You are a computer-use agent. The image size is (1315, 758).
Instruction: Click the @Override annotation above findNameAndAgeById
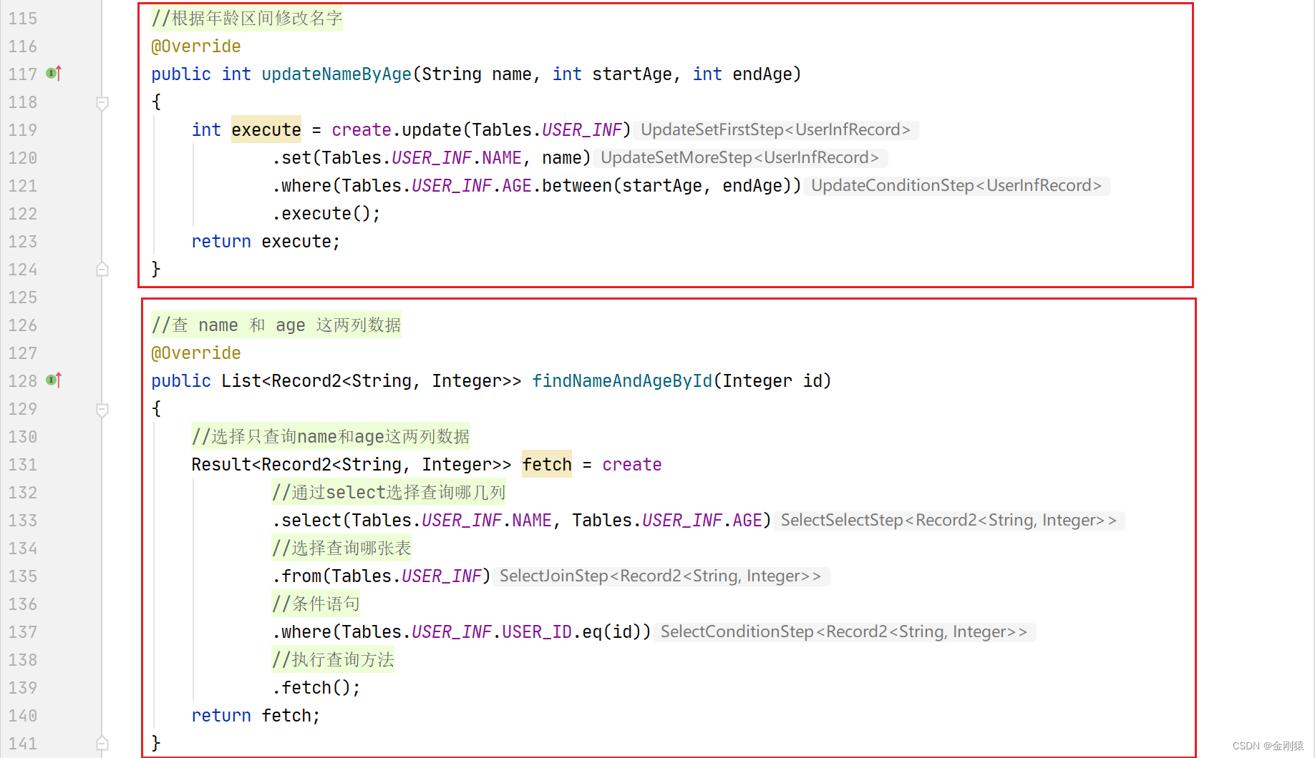[x=195, y=353]
